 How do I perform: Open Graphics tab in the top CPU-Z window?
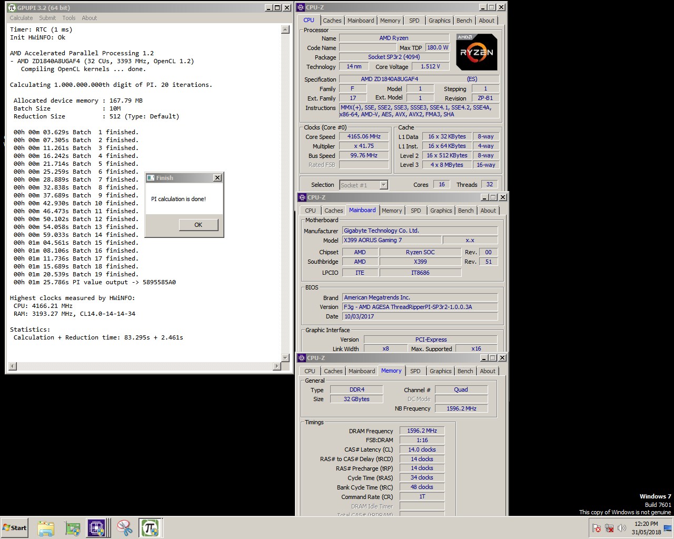coord(440,21)
